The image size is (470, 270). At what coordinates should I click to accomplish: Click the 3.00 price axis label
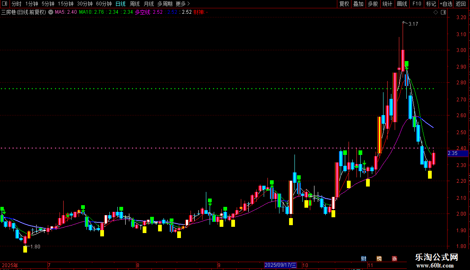click(461, 50)
